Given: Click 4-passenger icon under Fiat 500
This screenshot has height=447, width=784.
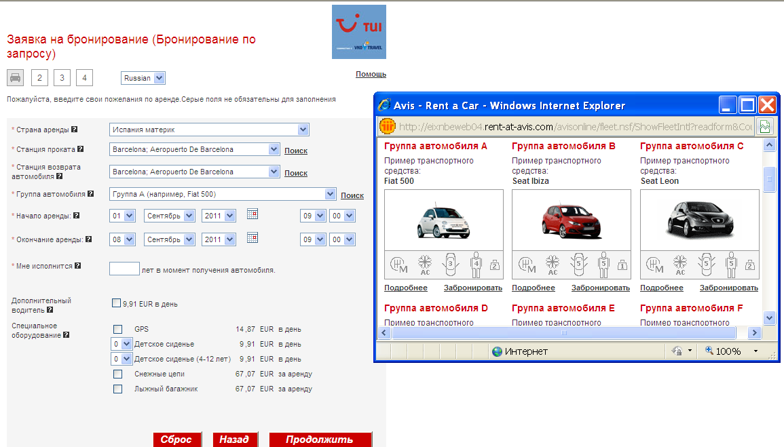Looking at the screenshot, I should click(476, 265).
